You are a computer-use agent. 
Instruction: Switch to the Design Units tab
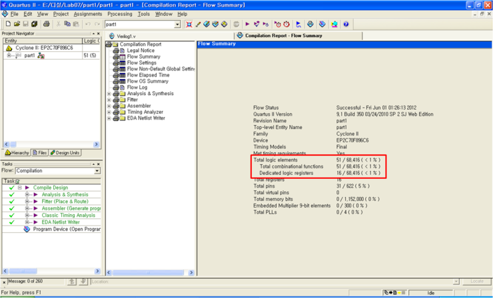pos(65,152)
